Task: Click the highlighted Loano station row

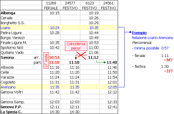Action: click(x=59, y=28)
